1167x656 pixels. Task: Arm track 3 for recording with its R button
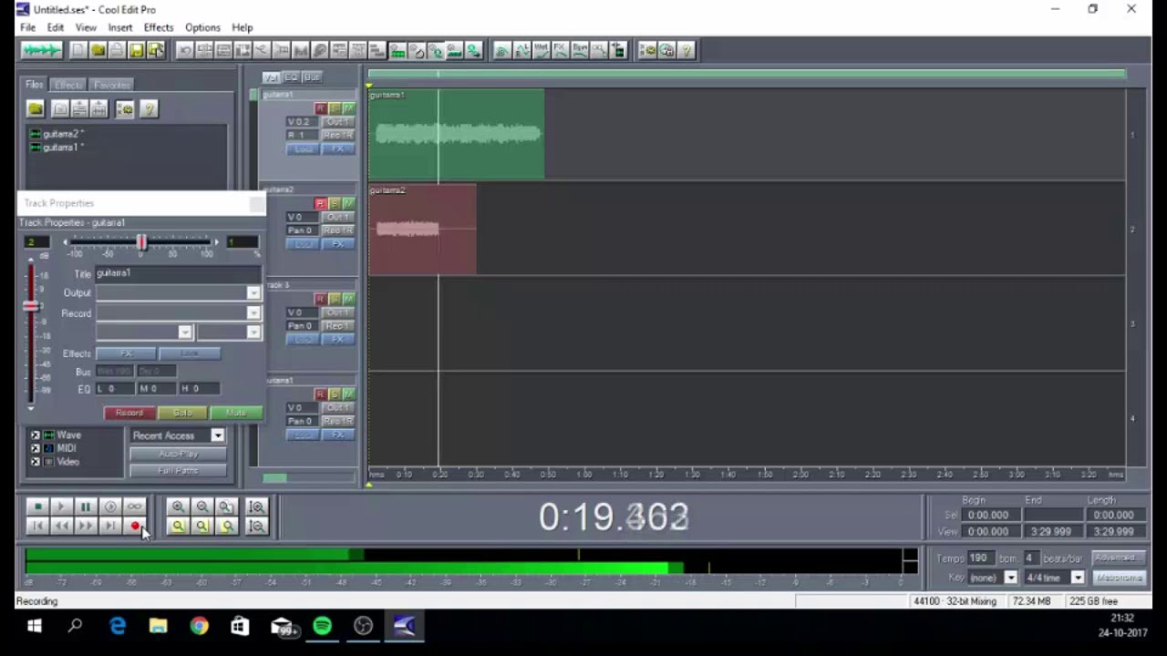pyautogui.click(x=320, y=299)
